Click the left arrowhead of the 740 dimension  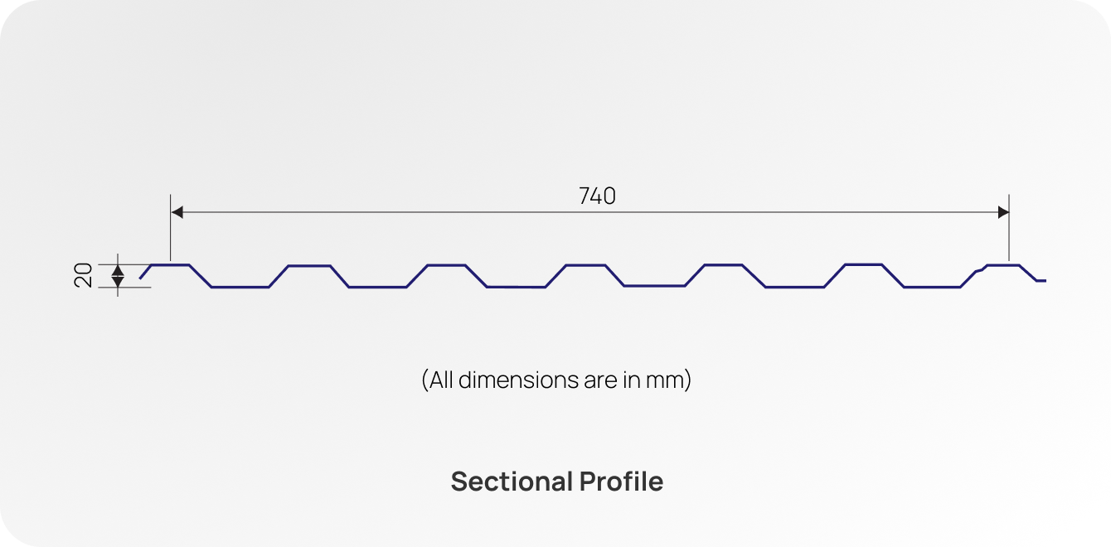pos(177,212)
